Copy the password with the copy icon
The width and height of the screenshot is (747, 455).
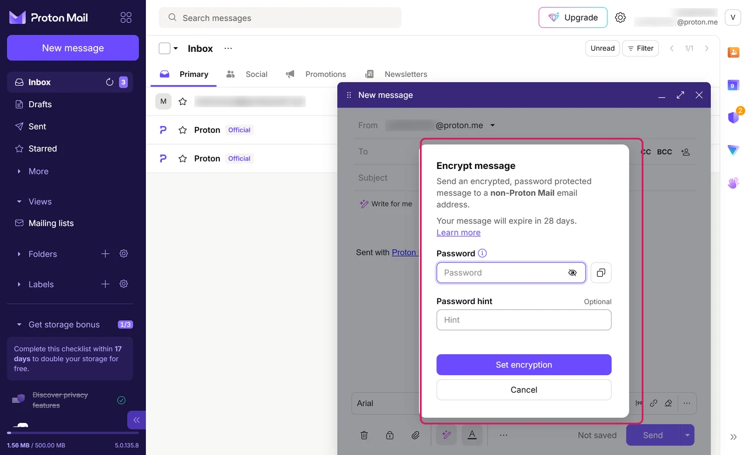click(601, 273)
